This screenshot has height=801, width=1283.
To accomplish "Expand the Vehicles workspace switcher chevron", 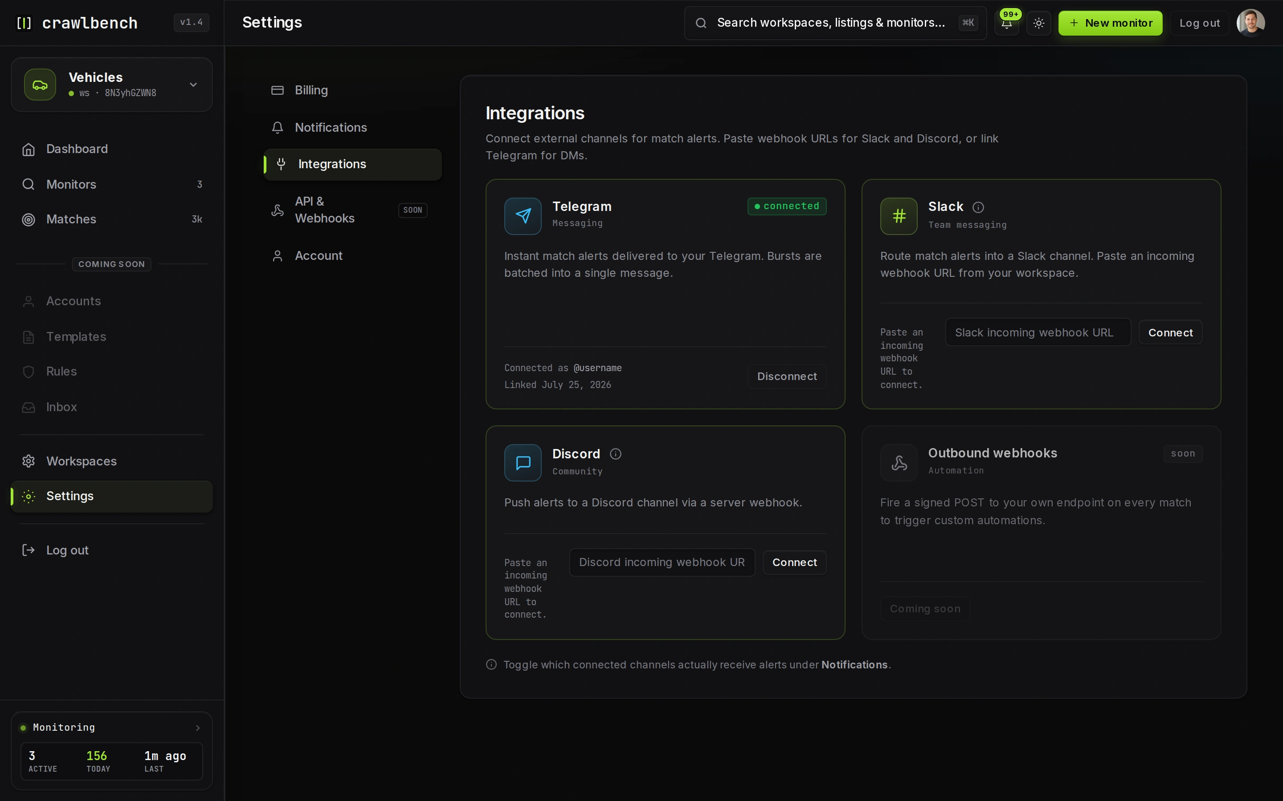I will tap(193, 85).
